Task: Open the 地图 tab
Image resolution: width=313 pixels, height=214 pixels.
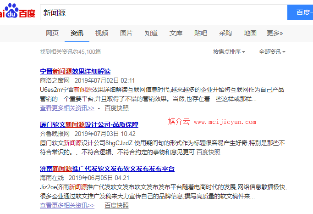Action: coord(250,33)
